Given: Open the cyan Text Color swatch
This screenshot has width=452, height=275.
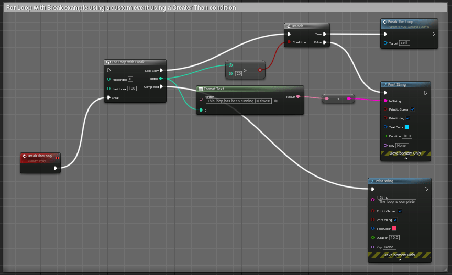Looking at the screenshot, I should click(x=406, y=127).
